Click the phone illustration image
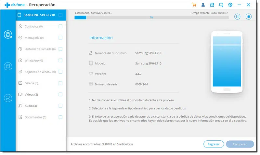The width and height of the screenshot is (260, 155). (x=227, y=62)
